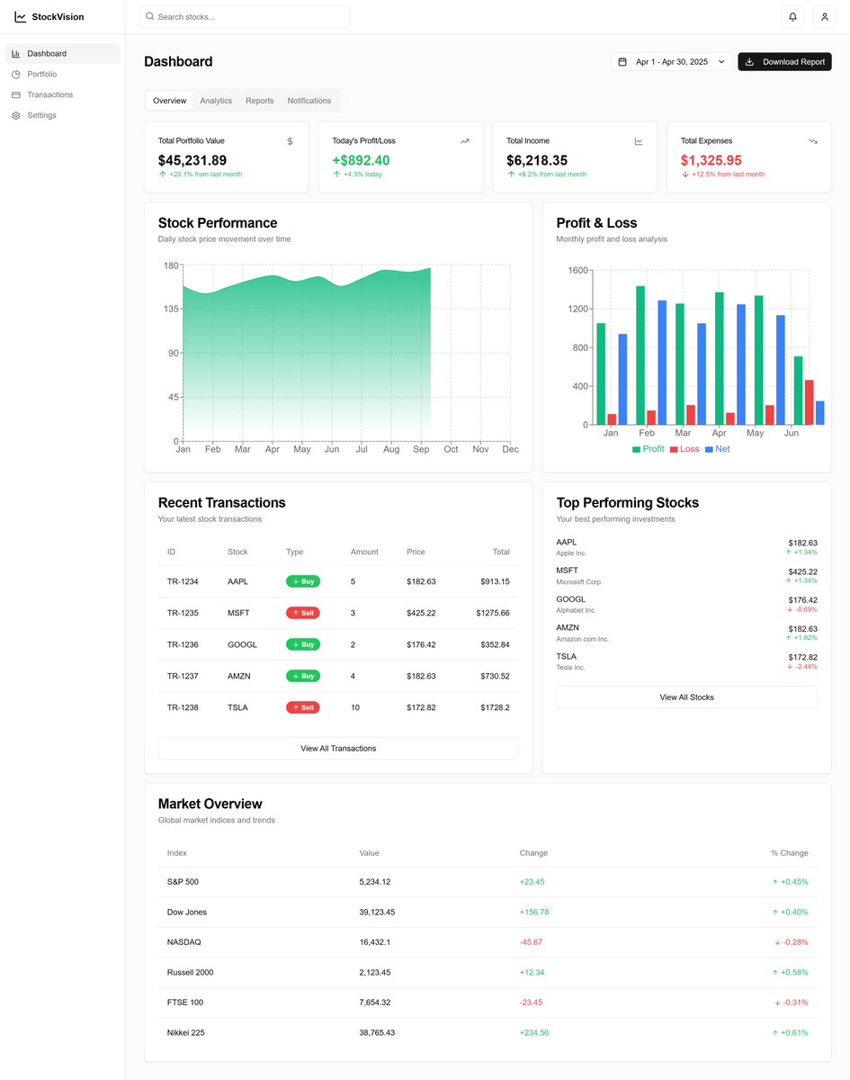Click the down arrow beside NASDAQ -0.28%

click(777, 942)
